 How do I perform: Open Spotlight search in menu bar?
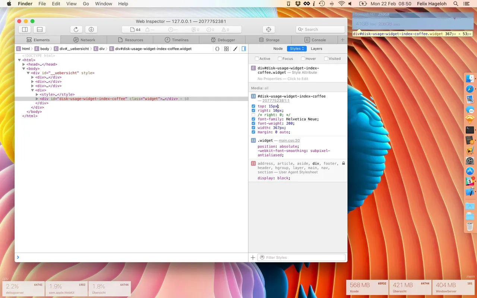(456, 4)
